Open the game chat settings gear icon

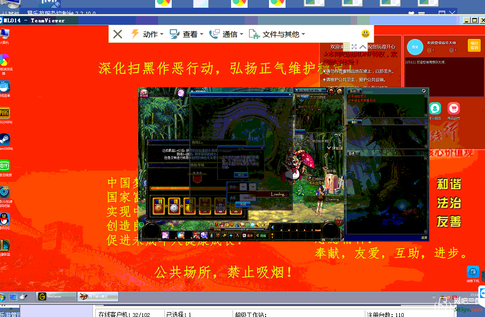424,90
